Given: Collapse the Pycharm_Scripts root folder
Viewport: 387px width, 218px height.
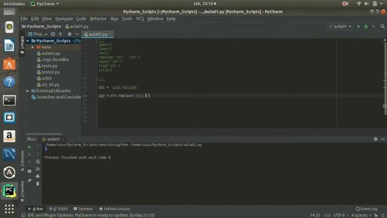Looking at the screenshot, I should point(28,41).
